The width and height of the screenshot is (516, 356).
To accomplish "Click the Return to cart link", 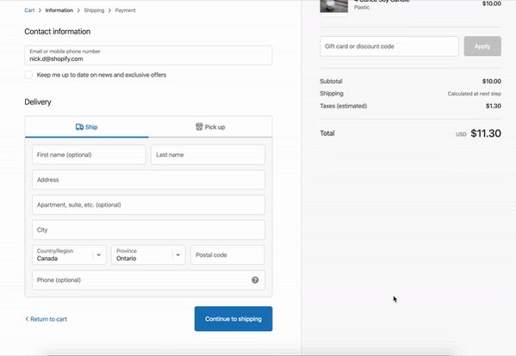I will (48, 319).
